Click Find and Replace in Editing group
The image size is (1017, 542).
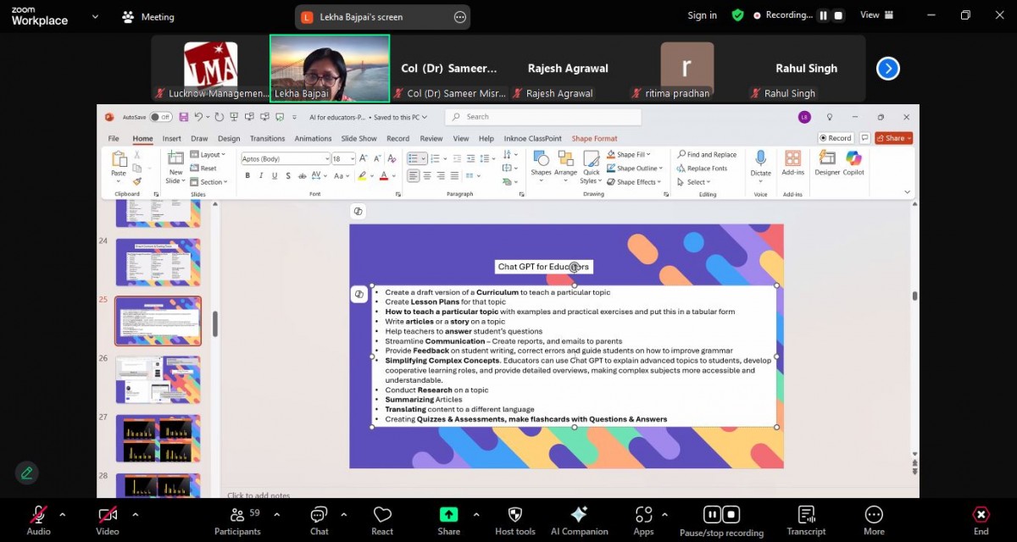pos(706,155)
